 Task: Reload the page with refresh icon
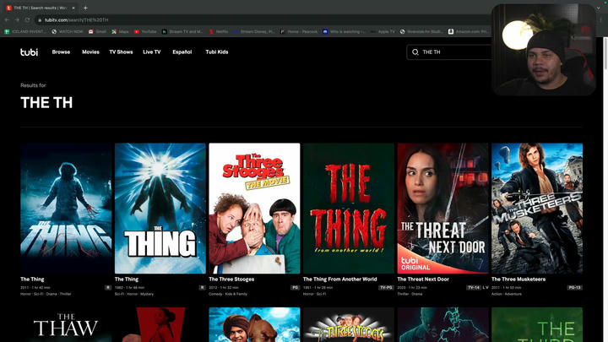pyautogui.click(x=27, y=19)
